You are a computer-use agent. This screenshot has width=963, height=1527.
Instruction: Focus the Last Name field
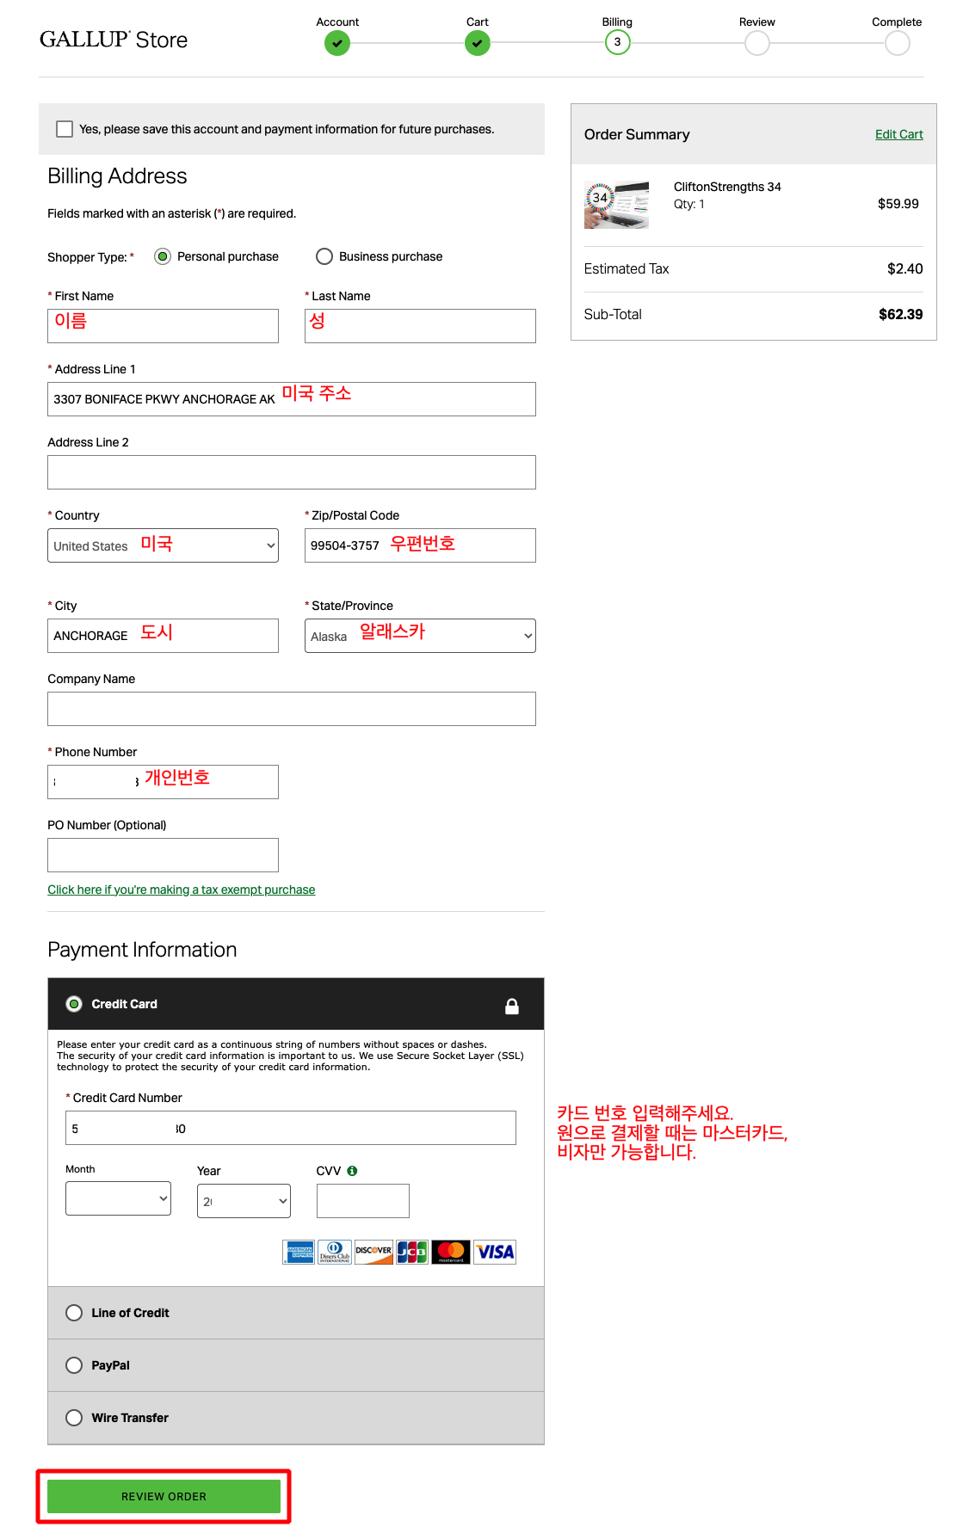420,326
